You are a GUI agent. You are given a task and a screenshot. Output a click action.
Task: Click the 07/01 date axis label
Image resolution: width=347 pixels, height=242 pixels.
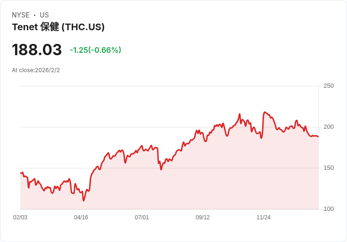click(x=142, y=217)
